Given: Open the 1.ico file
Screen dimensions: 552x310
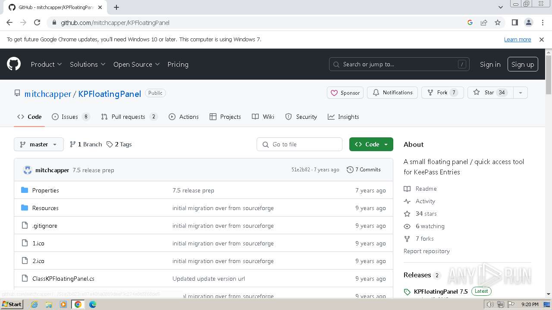Looking at the screenshot, I should [x=38, y=243].
